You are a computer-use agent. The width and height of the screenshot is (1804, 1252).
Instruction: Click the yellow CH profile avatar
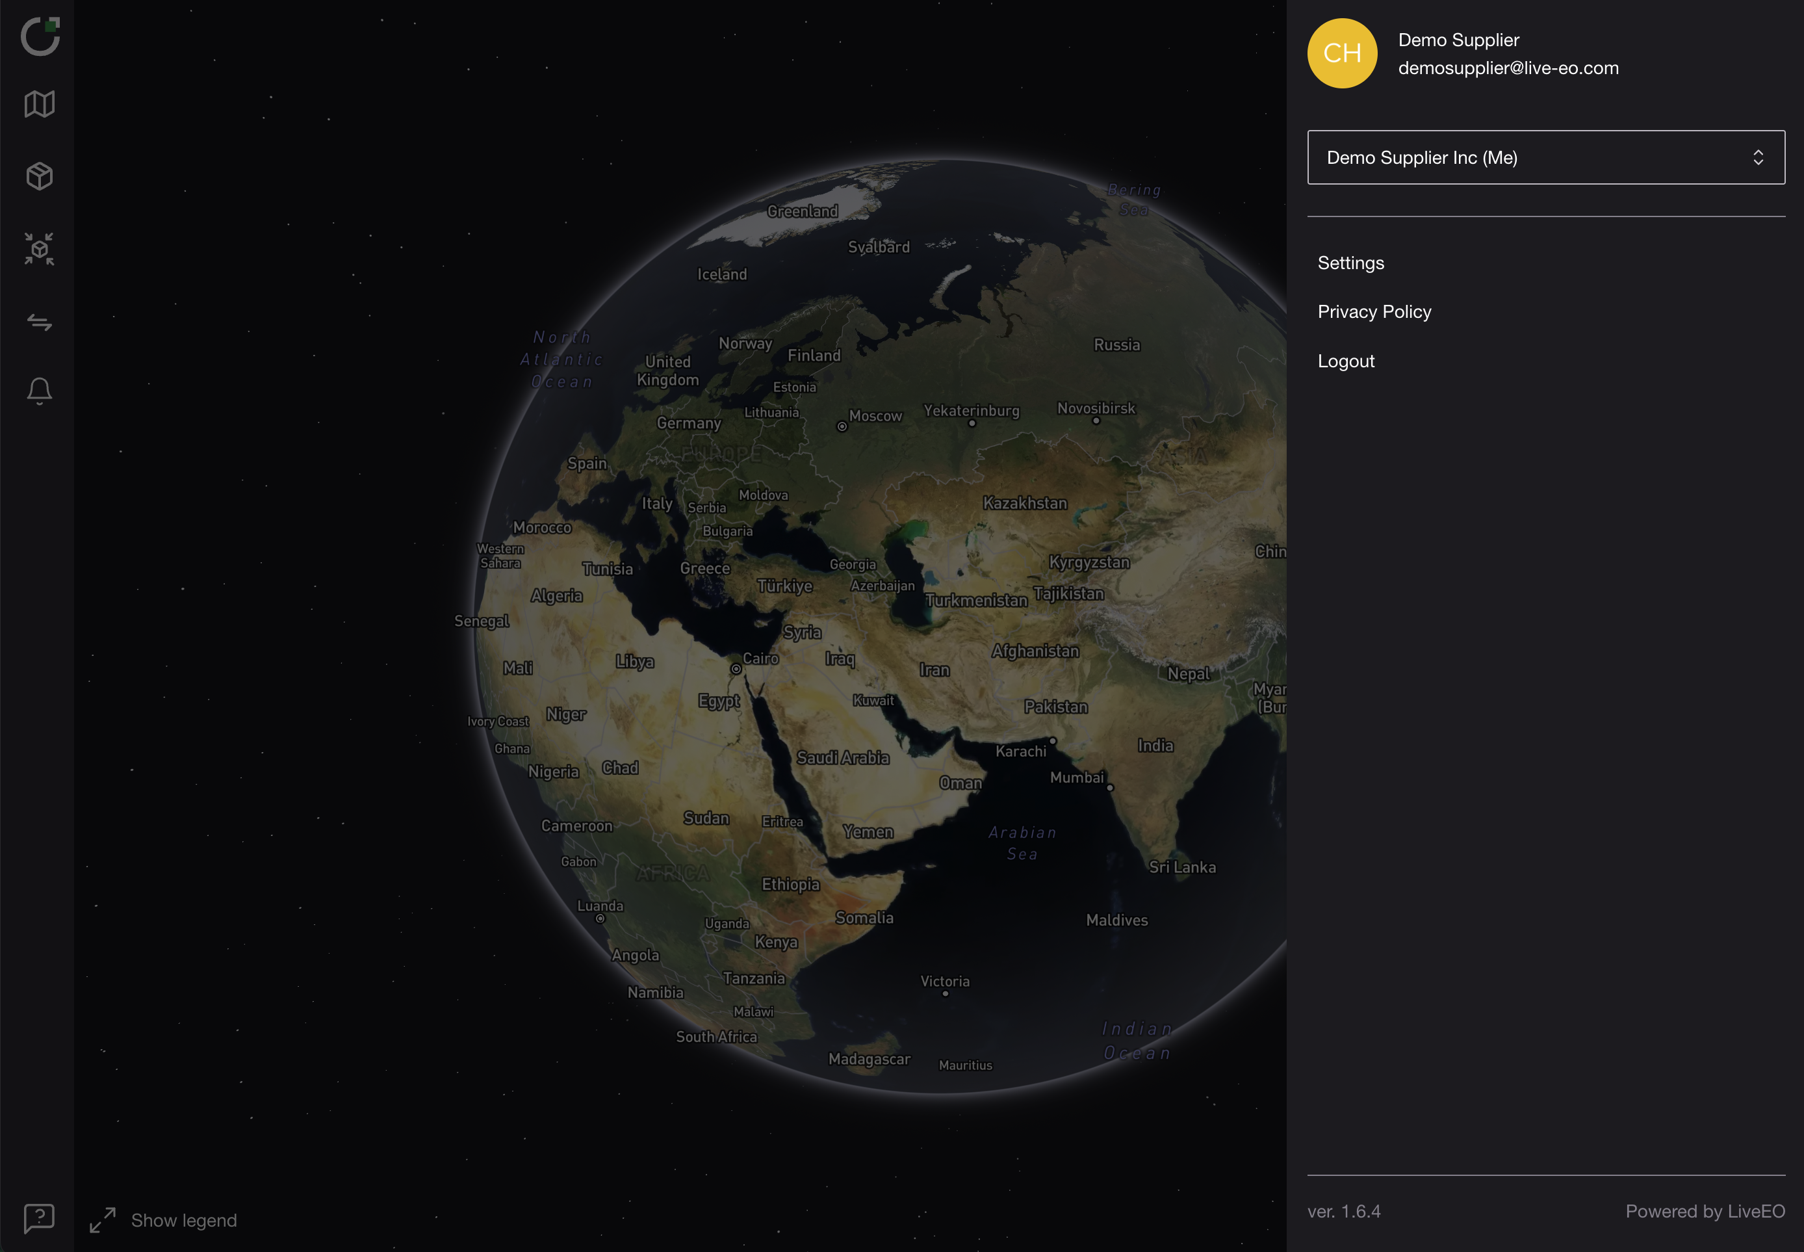(1341, 53)
